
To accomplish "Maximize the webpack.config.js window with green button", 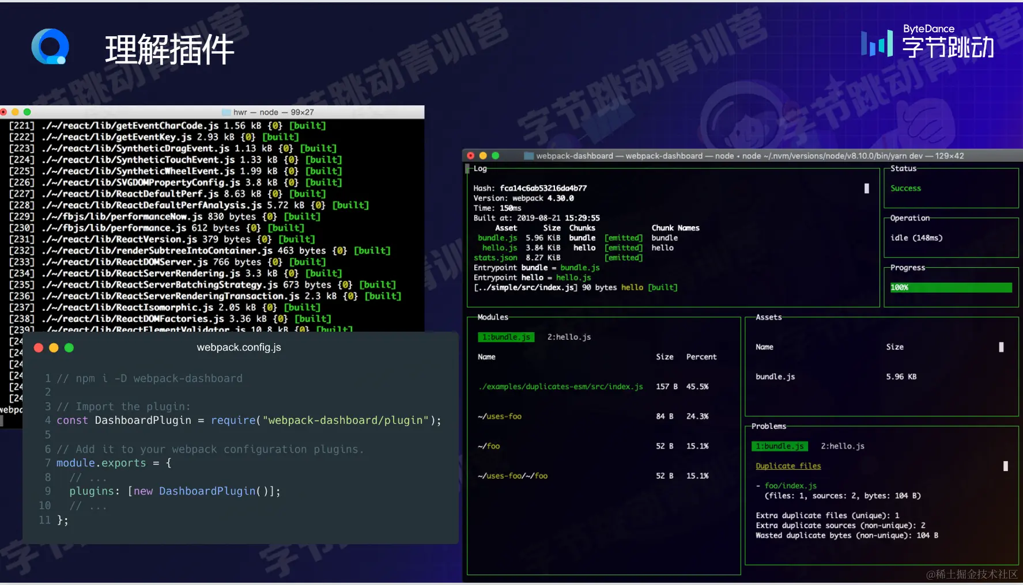I will click(x=69, y=348).
